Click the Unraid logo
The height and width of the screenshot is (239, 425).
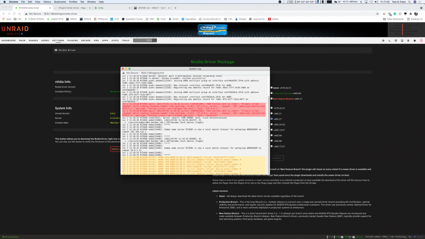(15, 29)
